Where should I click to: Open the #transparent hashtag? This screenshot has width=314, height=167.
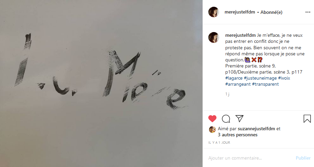[x=265, y=84]
